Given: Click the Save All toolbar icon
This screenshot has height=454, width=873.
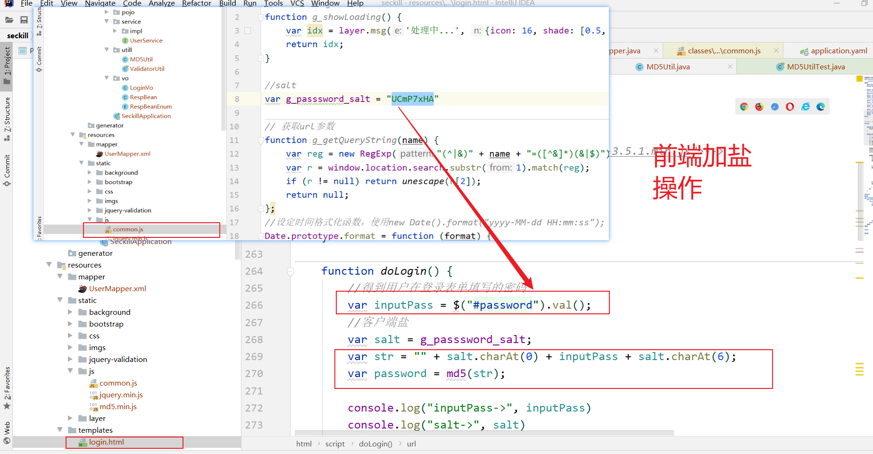Looking at the screenshot, I should point(24,19).
